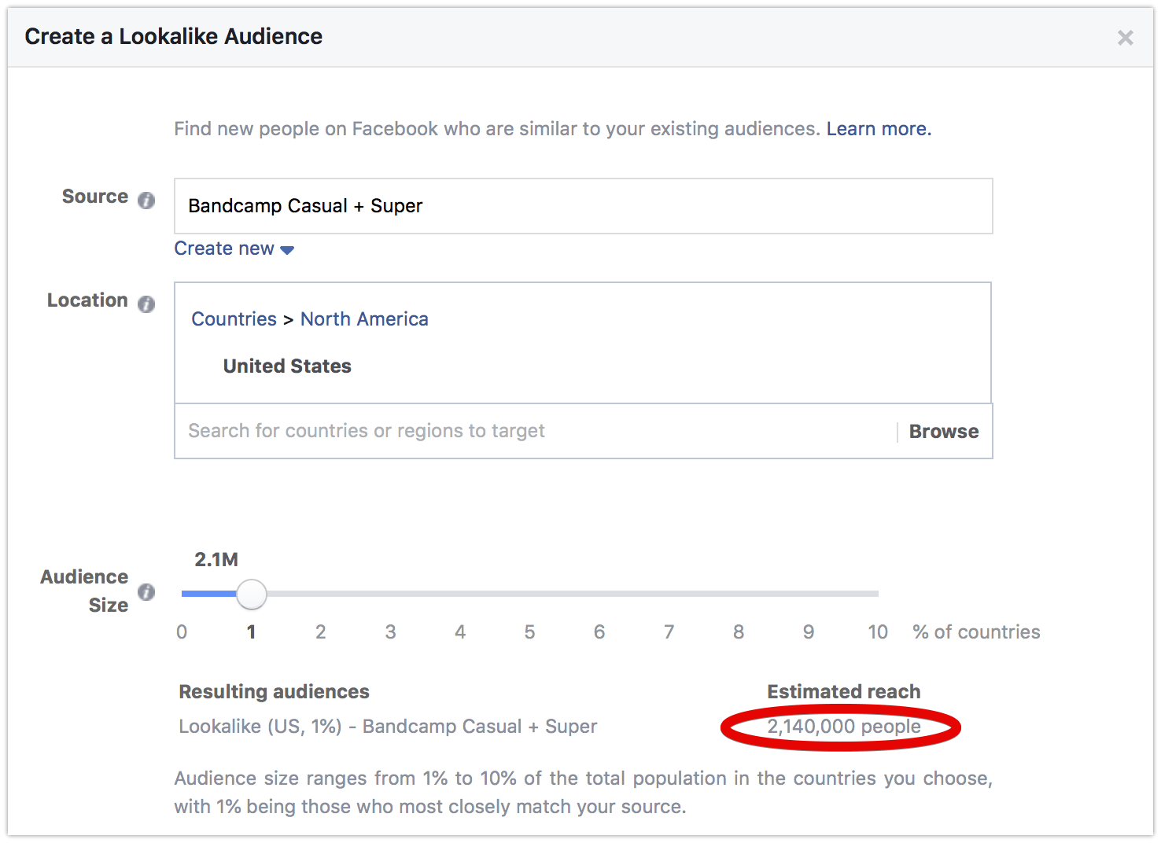Click the 2,140,000 people estimated reach
The image size is (1161, 843).
(x=843, y=727)
